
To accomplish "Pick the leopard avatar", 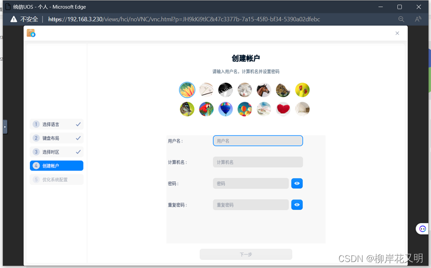I will coord(283,90).
